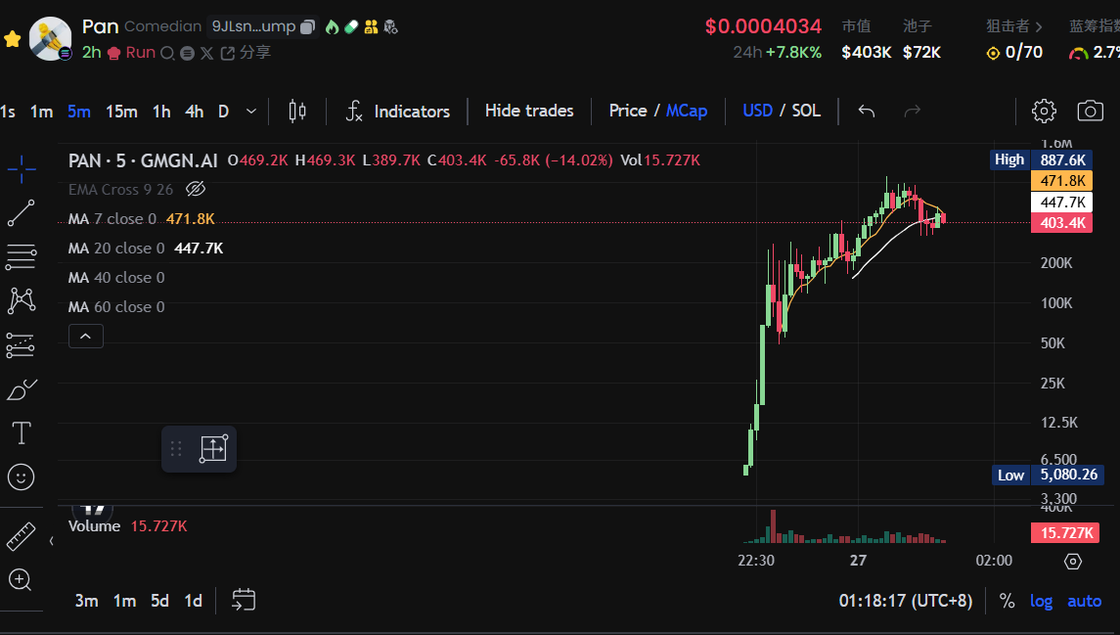Select the 4h timeframe
Viewport: 1120px width, 635px height.
pos(194,112)
